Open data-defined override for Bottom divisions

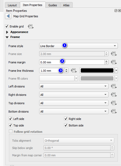point(114,111)
